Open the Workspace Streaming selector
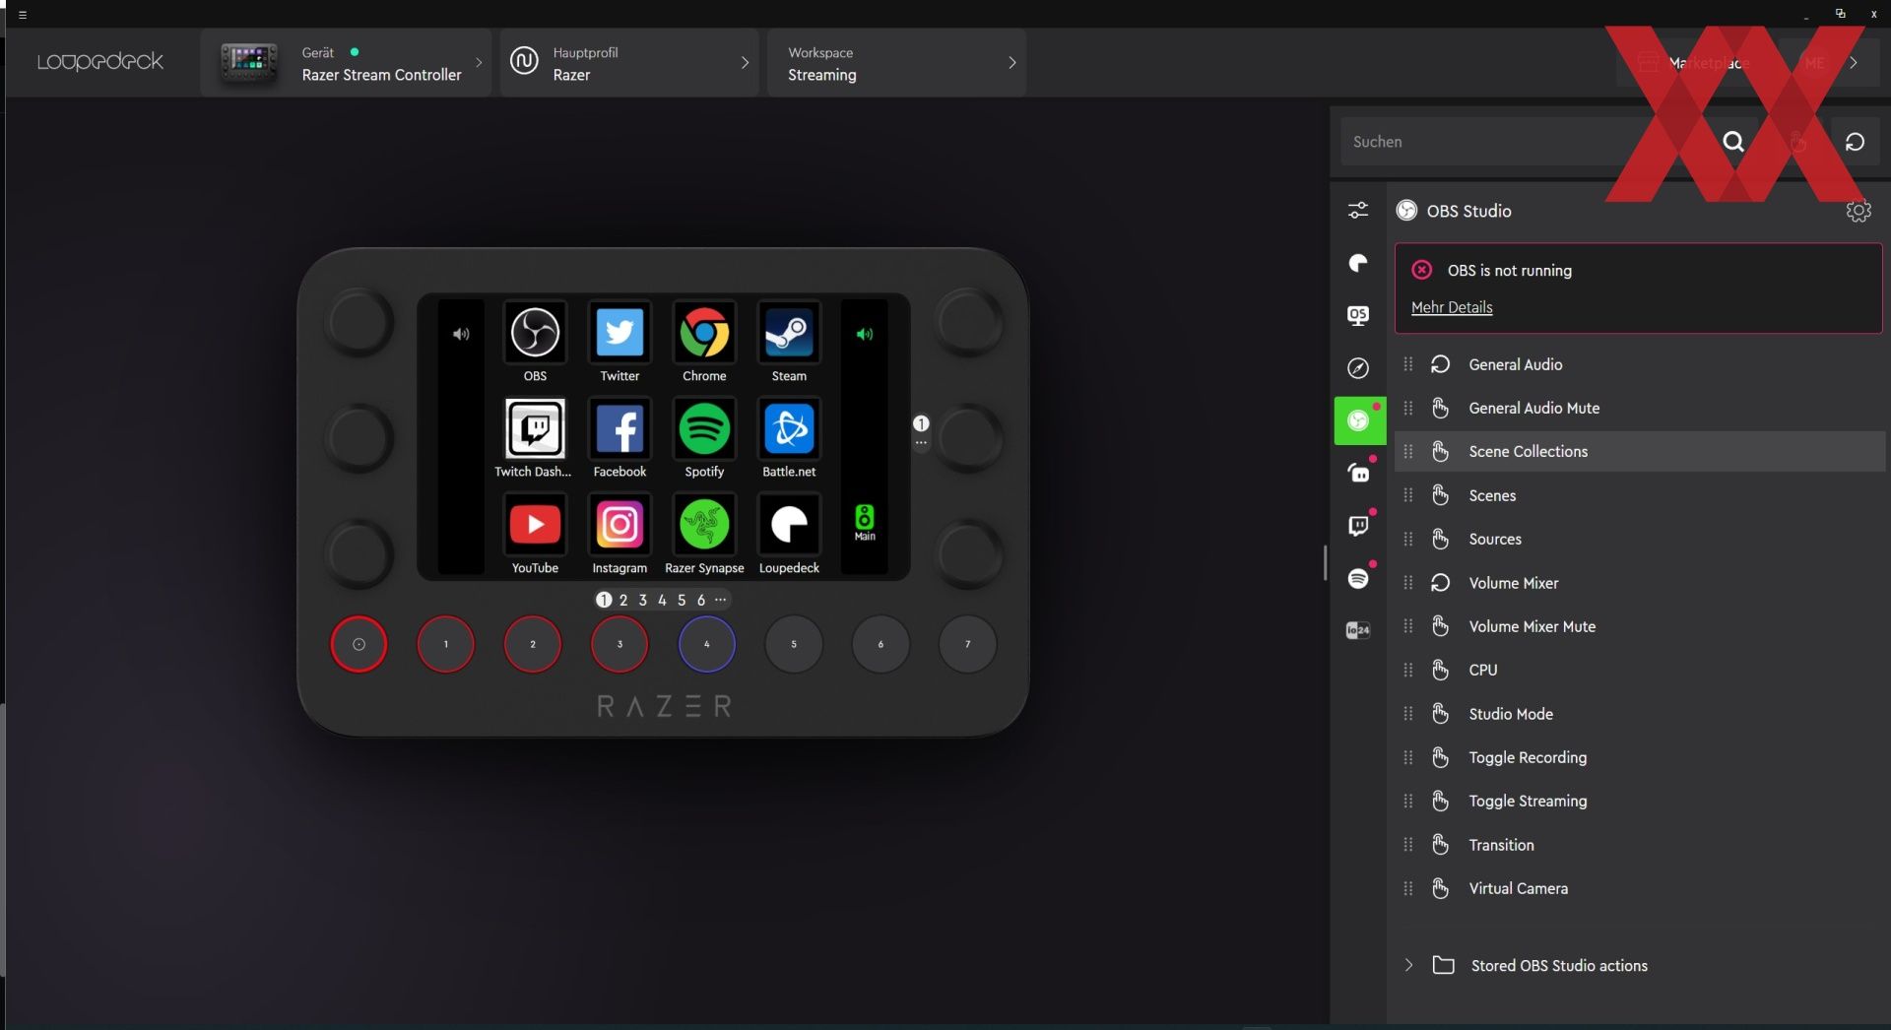The width and height of the screenshot is (1891, 1030). (x=896, y=63)
